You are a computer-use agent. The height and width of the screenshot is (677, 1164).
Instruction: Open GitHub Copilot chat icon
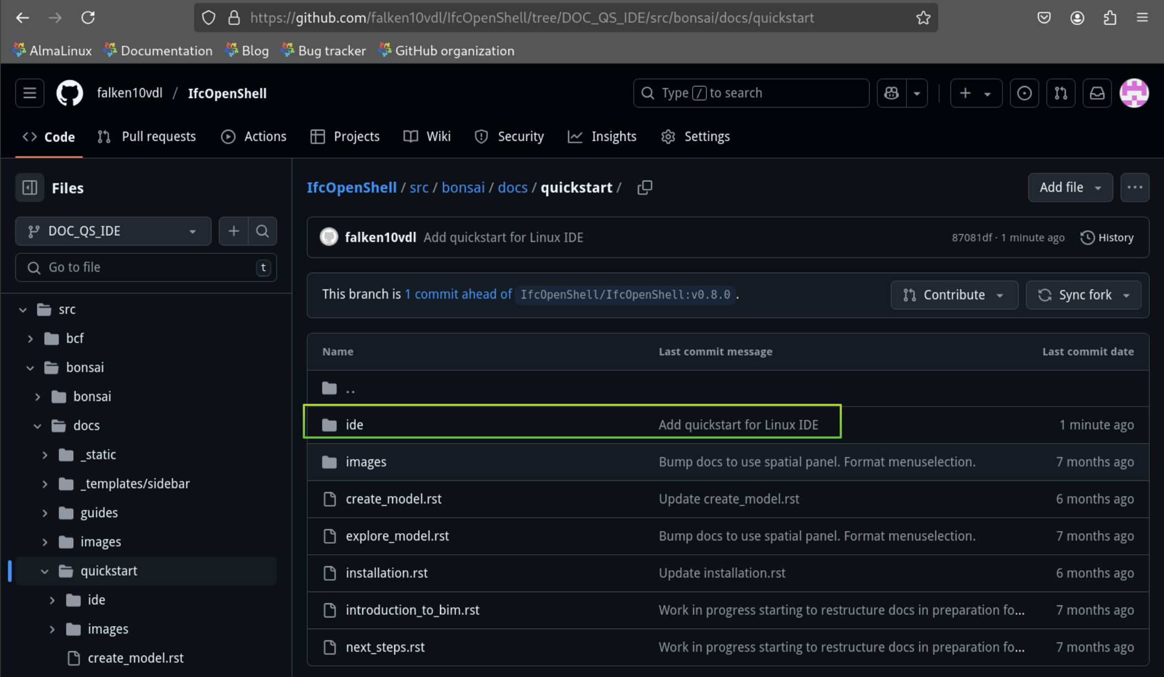[x=892, y=93]
